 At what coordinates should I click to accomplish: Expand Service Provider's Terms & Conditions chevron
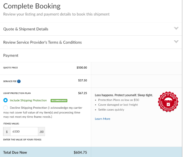tap(176, 42)
